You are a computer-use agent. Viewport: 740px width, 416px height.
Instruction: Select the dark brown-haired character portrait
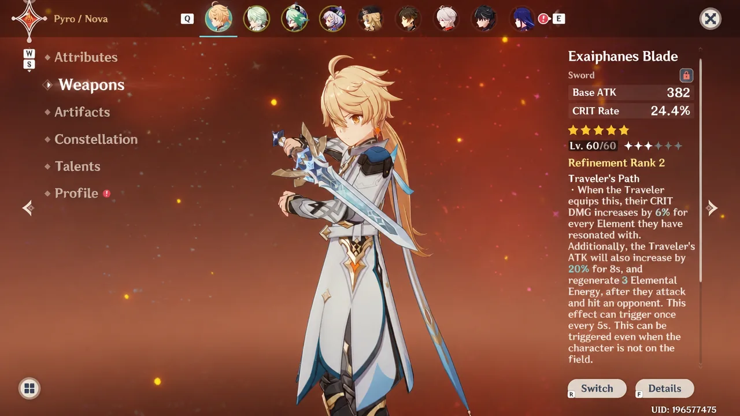(408, 18)
